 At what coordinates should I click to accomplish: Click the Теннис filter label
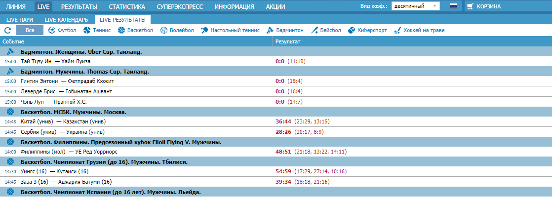coord(102,30)
